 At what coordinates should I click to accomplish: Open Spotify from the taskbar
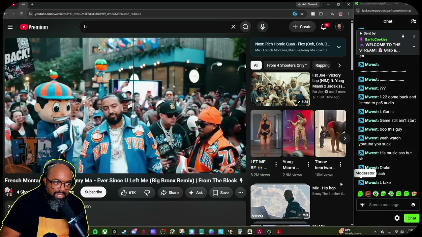click(x=95, y=232)
